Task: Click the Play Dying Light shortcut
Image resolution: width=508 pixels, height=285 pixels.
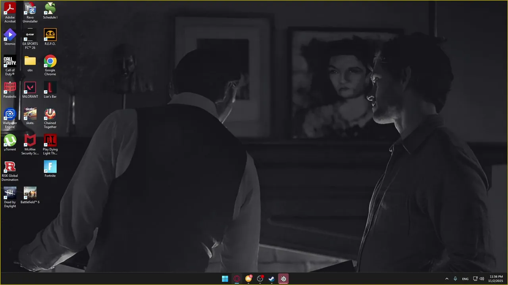Action: tap(50, 144)
